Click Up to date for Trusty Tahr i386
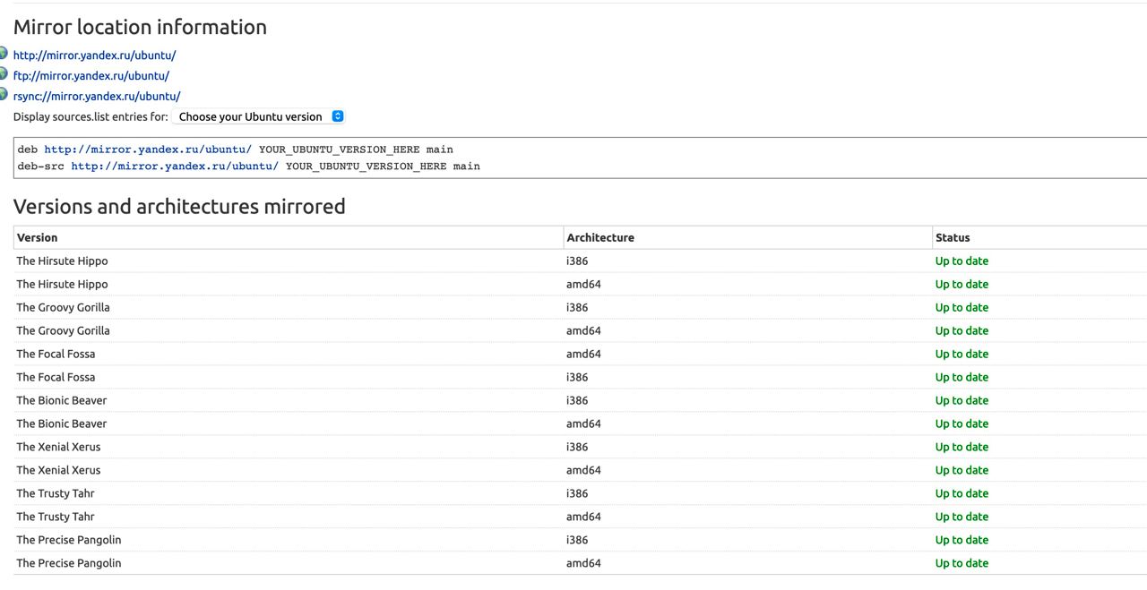The image size is (1147, 590). (x=962, y=493)
